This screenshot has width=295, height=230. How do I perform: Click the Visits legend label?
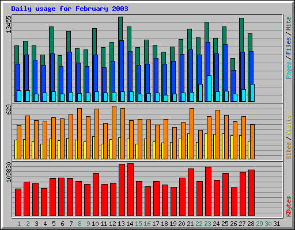289,125
